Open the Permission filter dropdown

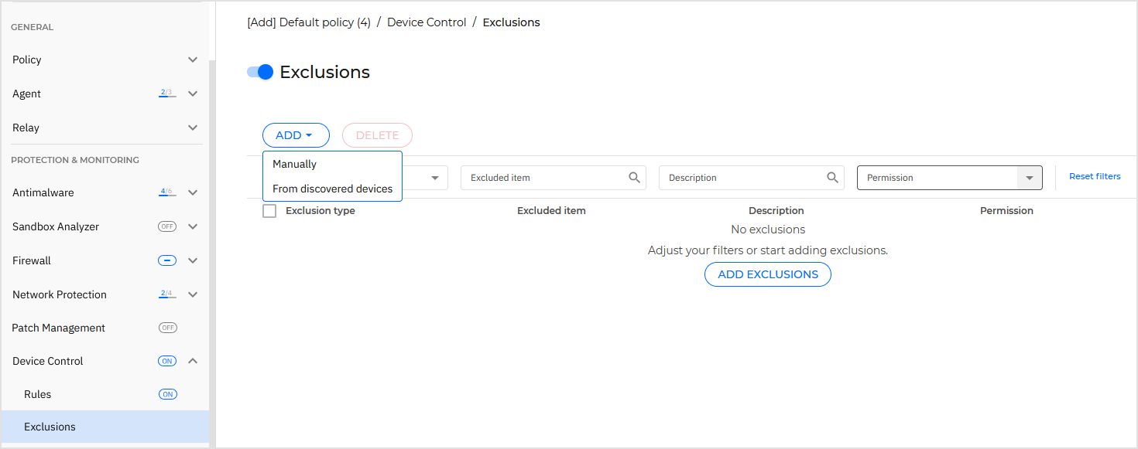(x=1030, y=177)
